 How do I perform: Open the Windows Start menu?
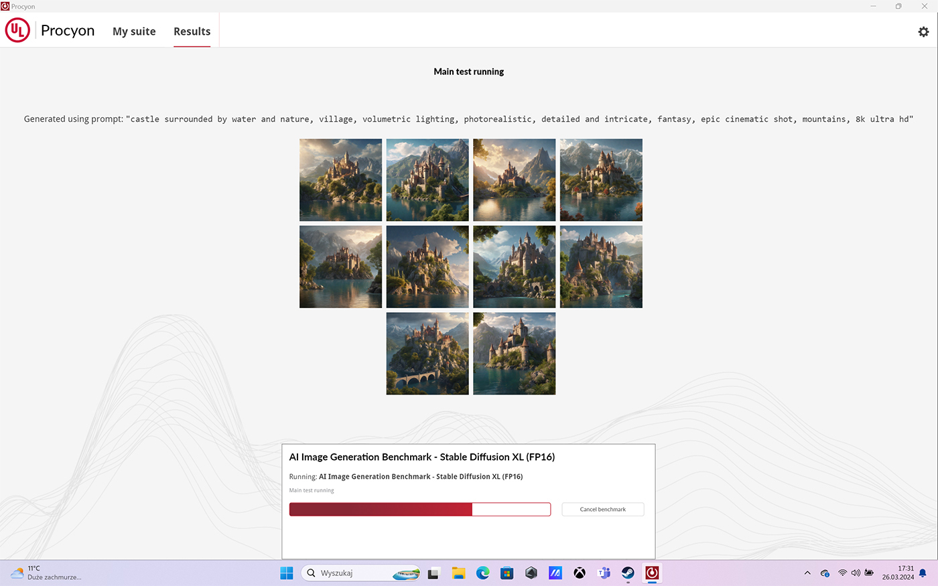[287, 573]
